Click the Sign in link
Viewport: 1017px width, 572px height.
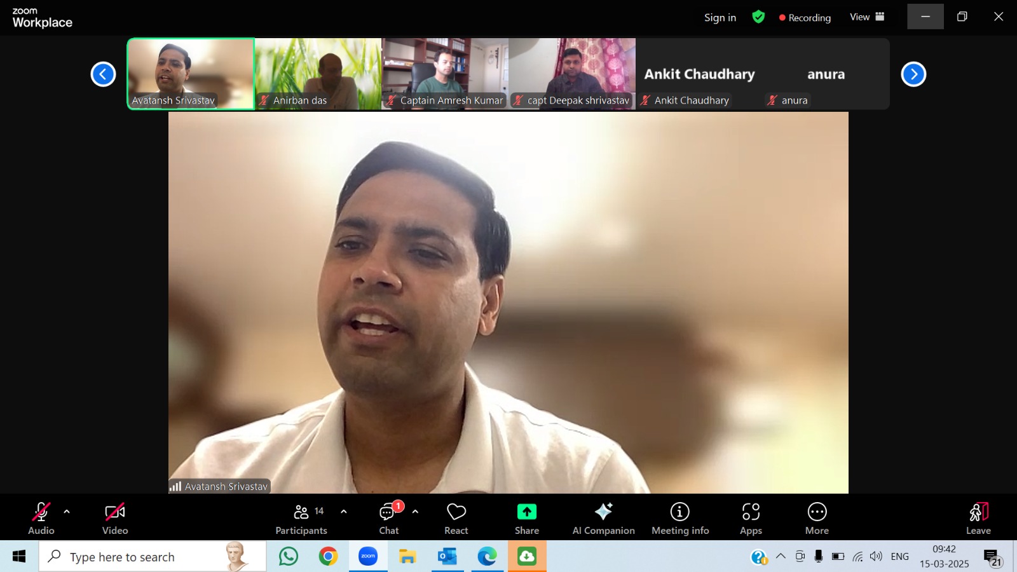[x=720, y=18]
